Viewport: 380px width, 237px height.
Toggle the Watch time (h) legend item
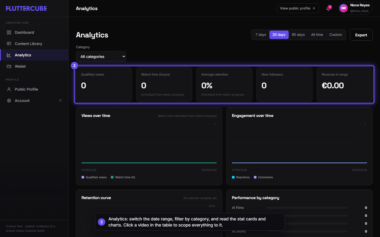click(x=123, y=177)
